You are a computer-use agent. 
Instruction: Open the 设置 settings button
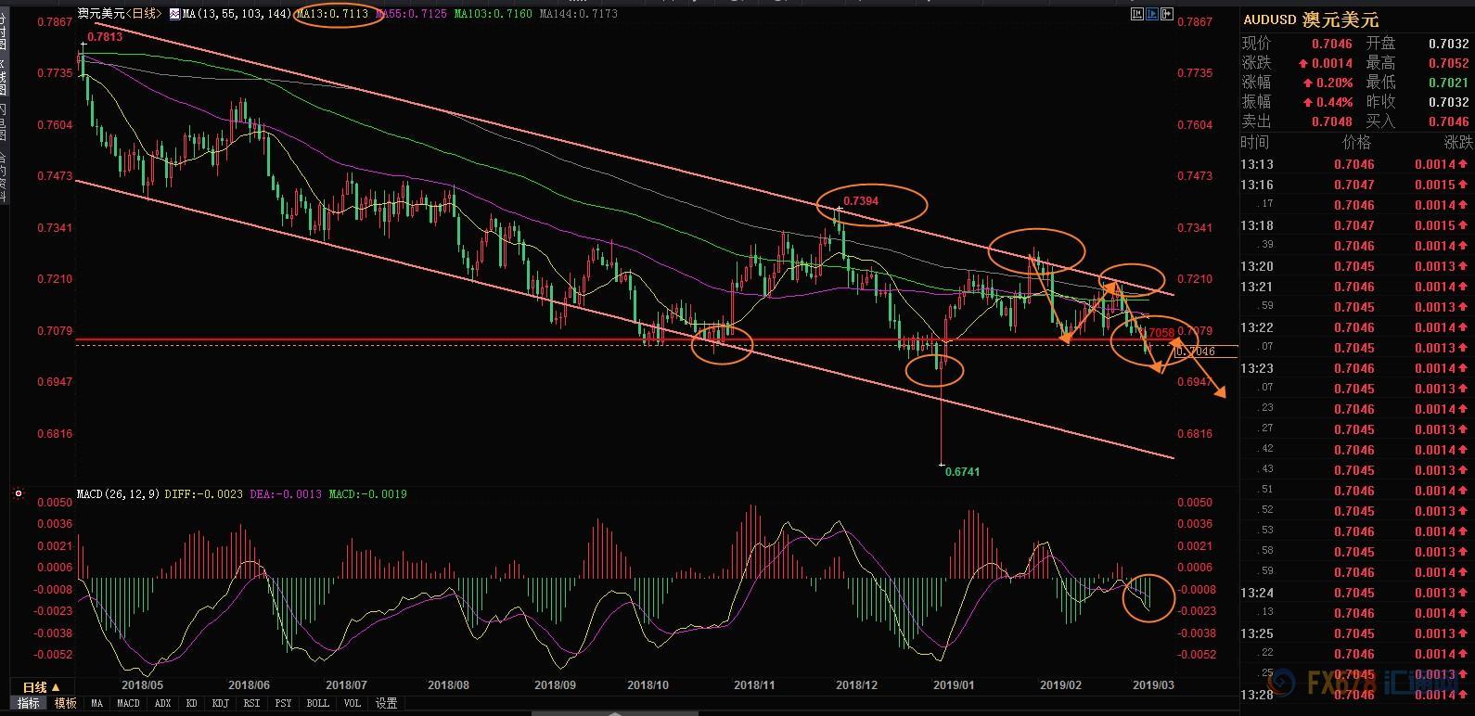tap(386, 704)
